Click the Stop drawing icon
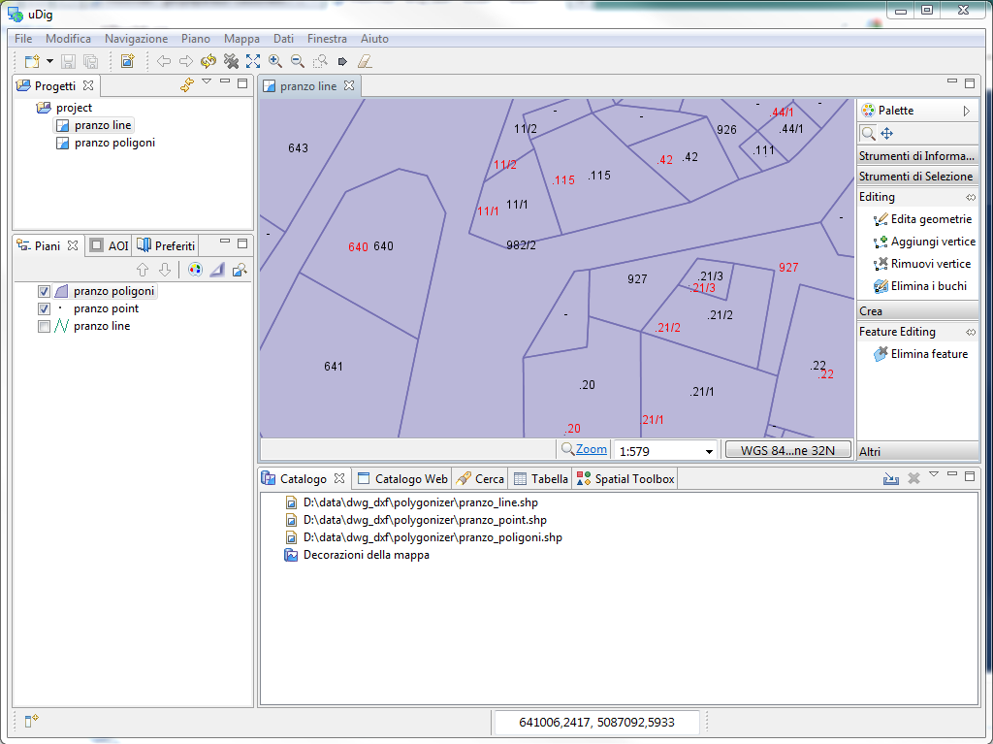The width and height of the screenshot is (993, 744). click(x=231, y=61)
